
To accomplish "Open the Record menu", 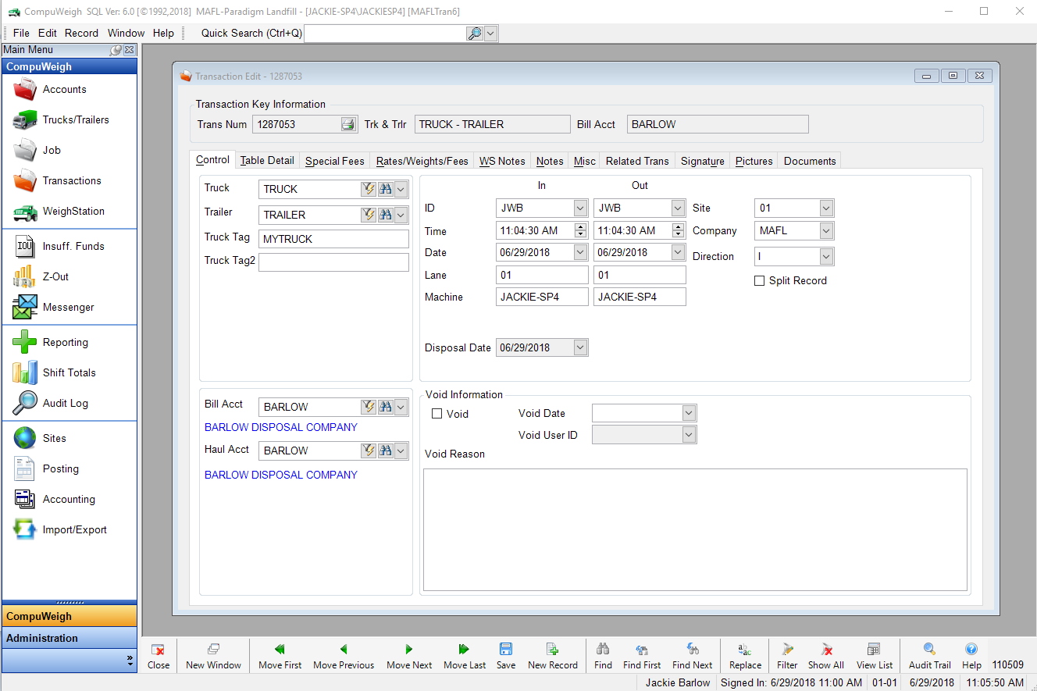I will click(x=81, y=33).
